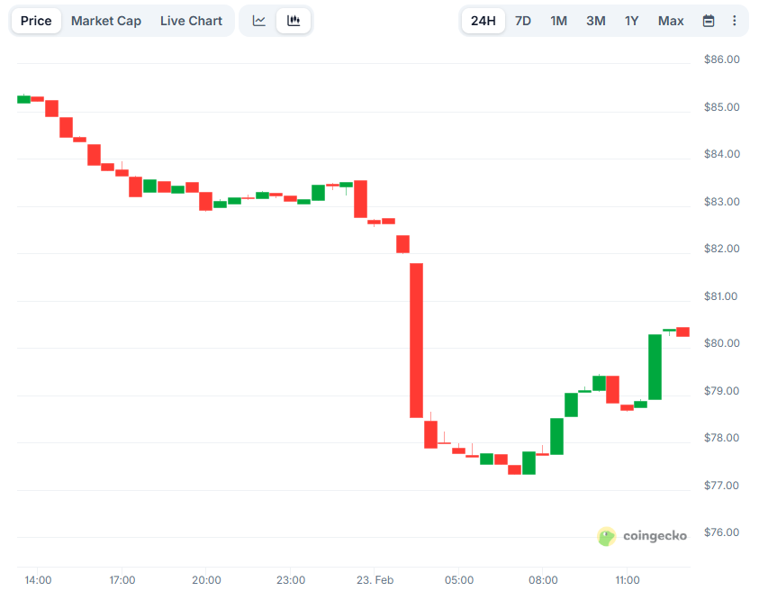Viewport: 759px width, 591px height.
Task: Click the 23. Feb timeline label
Action: click(375, 580)
